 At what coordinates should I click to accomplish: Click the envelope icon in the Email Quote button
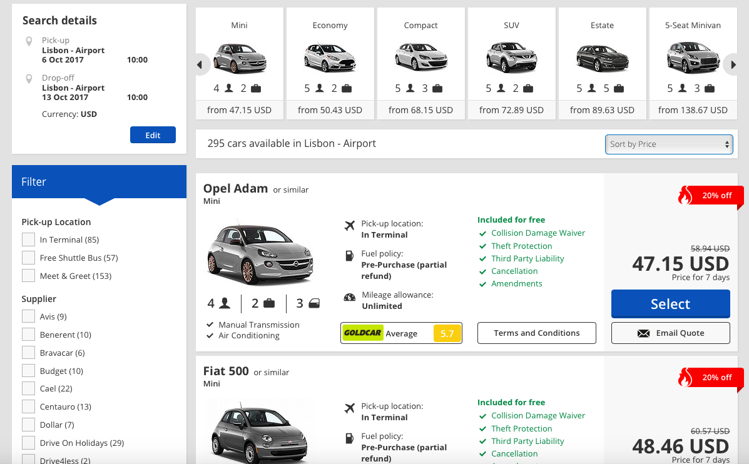tap(643, 333)
